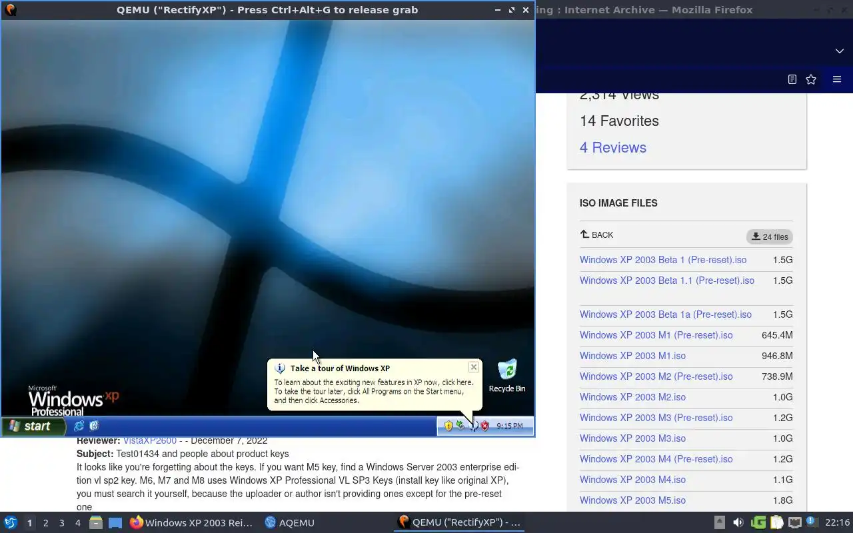The image size is (853, 533).
Task: Open the Firefox hamburger application menu
Action: tap(837, 79)
